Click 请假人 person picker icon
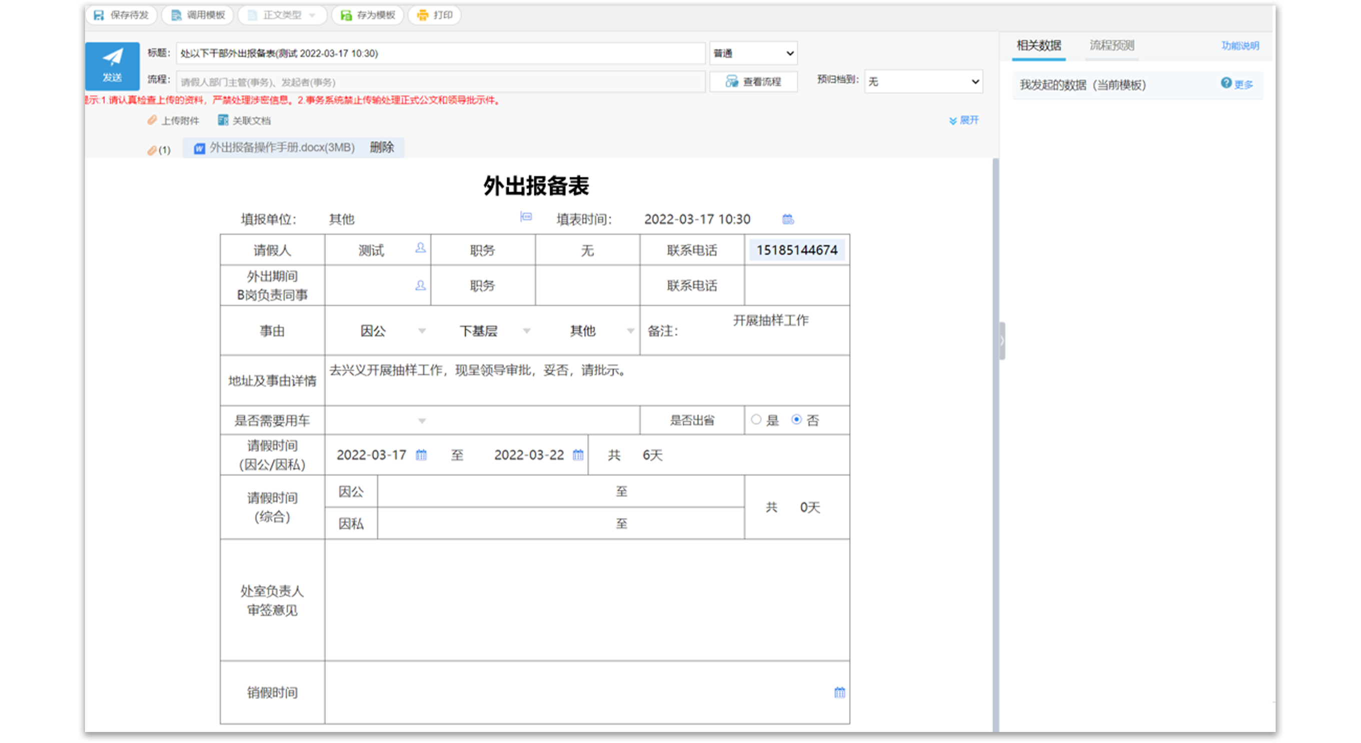The image size is (1361, 743). [x=421, y=247]
